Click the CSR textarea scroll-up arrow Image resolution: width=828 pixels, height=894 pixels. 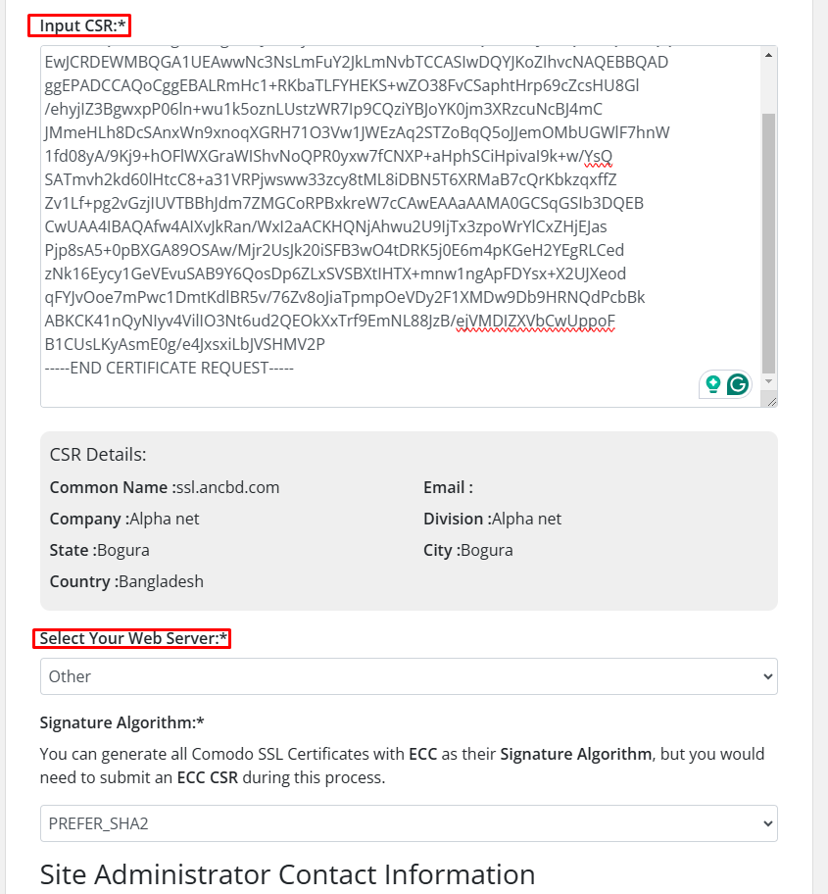(x=769, y=55)
